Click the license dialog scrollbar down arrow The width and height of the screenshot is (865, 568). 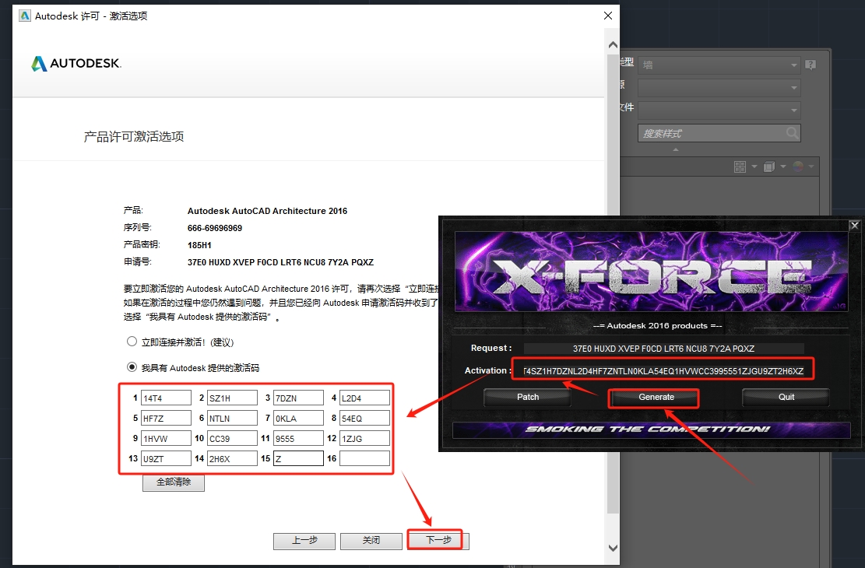(613, 548)
